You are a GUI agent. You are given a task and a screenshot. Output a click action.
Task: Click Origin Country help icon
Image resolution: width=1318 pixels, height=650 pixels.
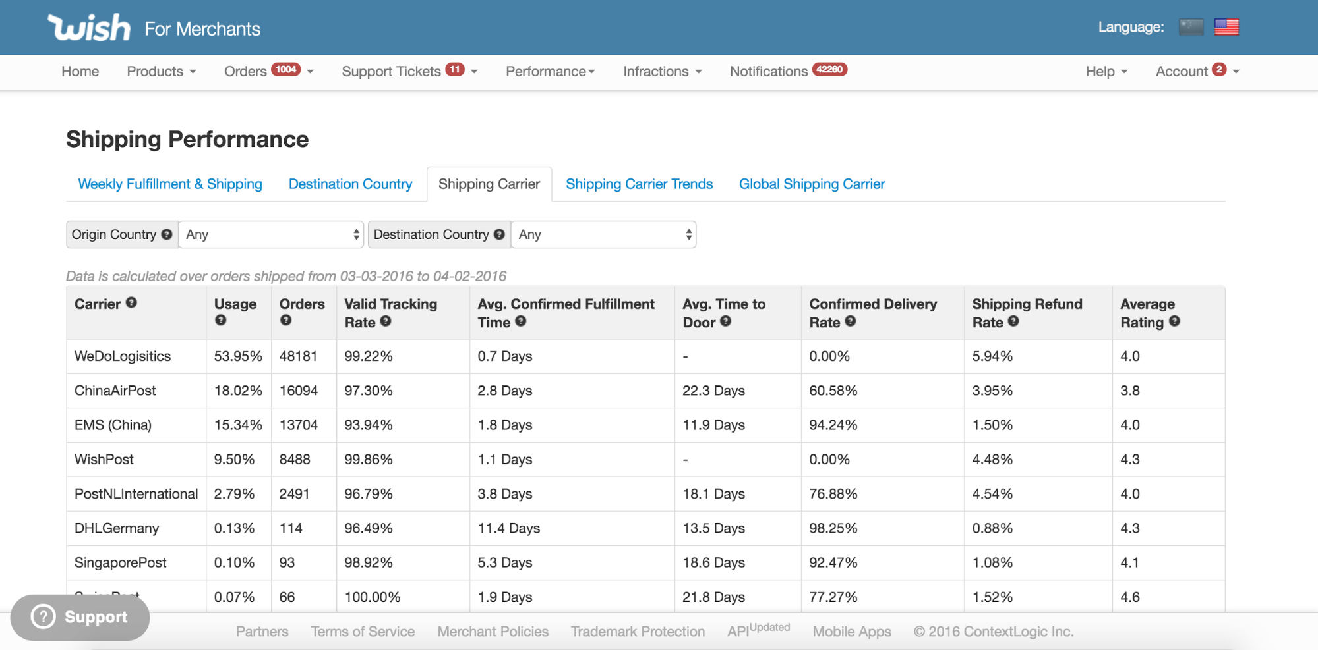click(167, 234)
